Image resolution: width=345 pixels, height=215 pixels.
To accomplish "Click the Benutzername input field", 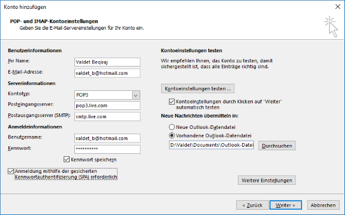I will point(107,138).
